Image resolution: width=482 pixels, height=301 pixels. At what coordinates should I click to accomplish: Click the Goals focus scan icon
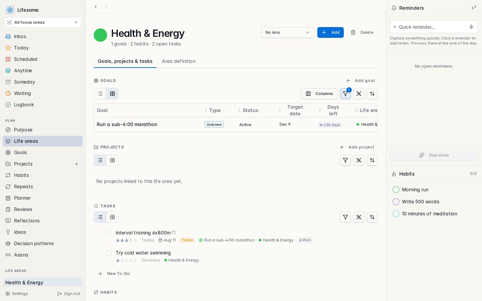pyautogui.click(x=359, y=94)
